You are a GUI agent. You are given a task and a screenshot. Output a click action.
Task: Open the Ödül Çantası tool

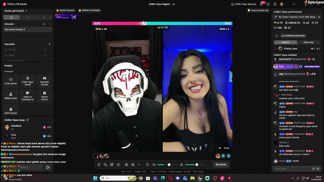click(11, 111)
